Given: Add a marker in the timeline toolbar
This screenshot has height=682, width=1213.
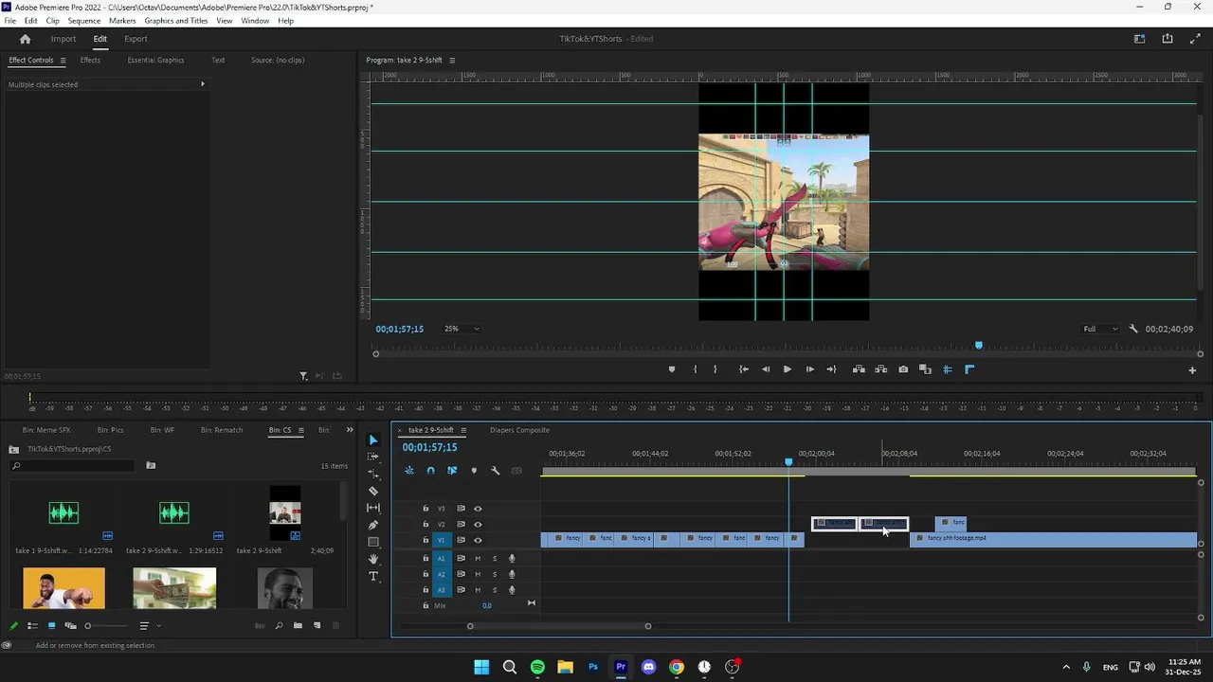Looking at the screenshot, I should click(x=474, y=471).
